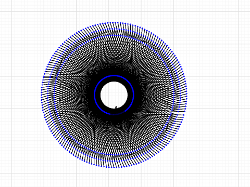Click a major grid line intersection outside the spiral
Viewport: 250px width, 187px height.
coord(206,44)
